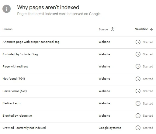This screenshot has width=156, height=134.
Task: Click clock icon in Alternate page canonical row
Action: pos(138,42)
